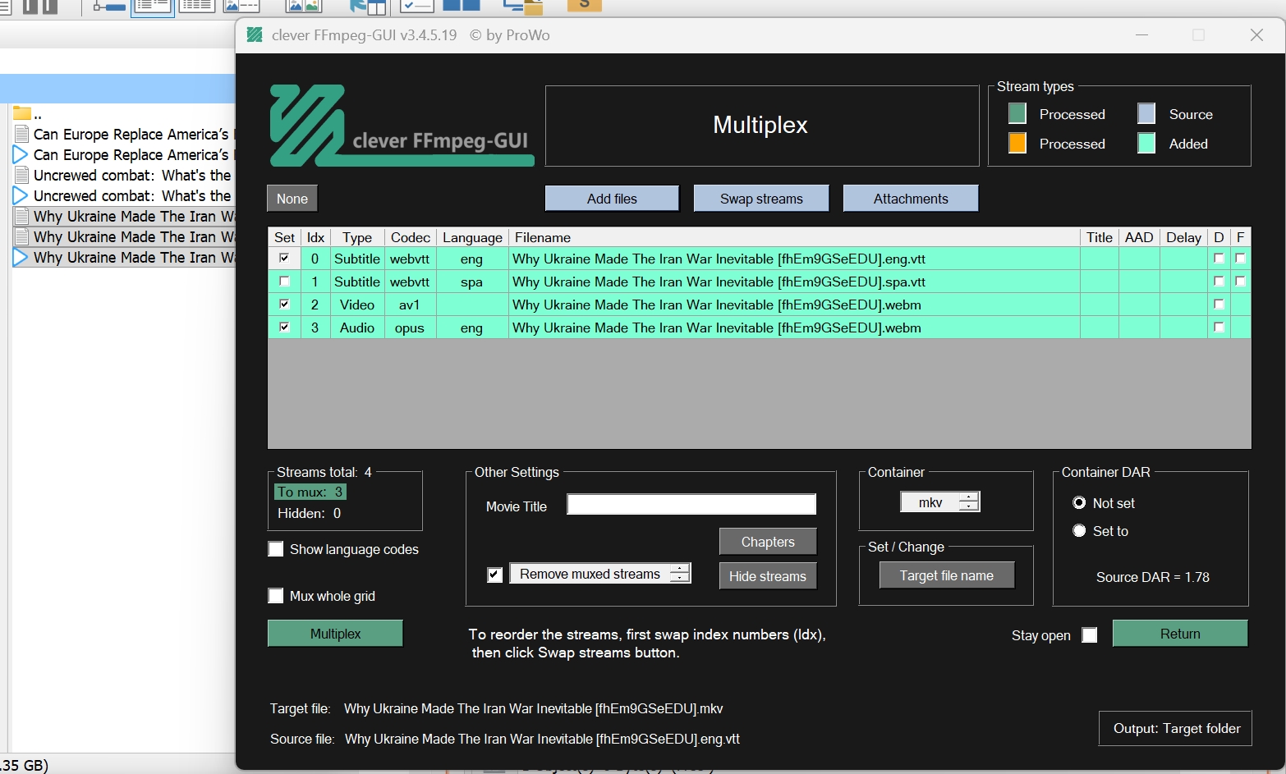Select the Not set Container DAR radio
The width and height of the screenshot is (1286, 774).
(1080, 502)
